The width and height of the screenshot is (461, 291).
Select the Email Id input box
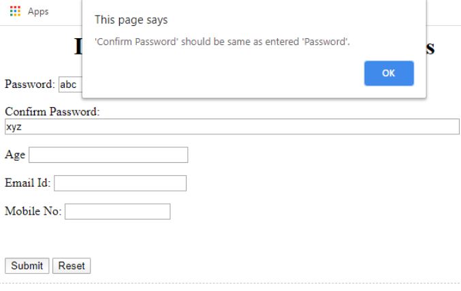click(x=120, y=183)
